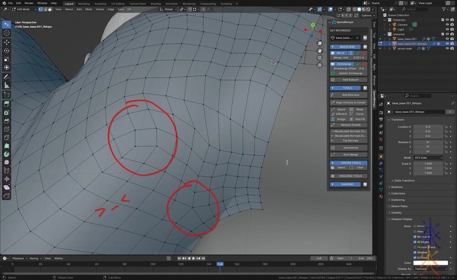Screen dimensions: 457x280
Task: Select the Scale tool in the toolbar
Action: click(6, 59)
